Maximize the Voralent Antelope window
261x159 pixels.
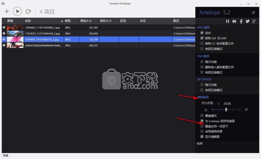248,4
